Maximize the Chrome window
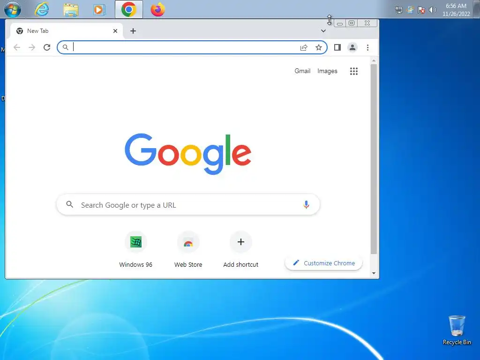Viewport: 480px width, 360px height. (x=352, y=23)
